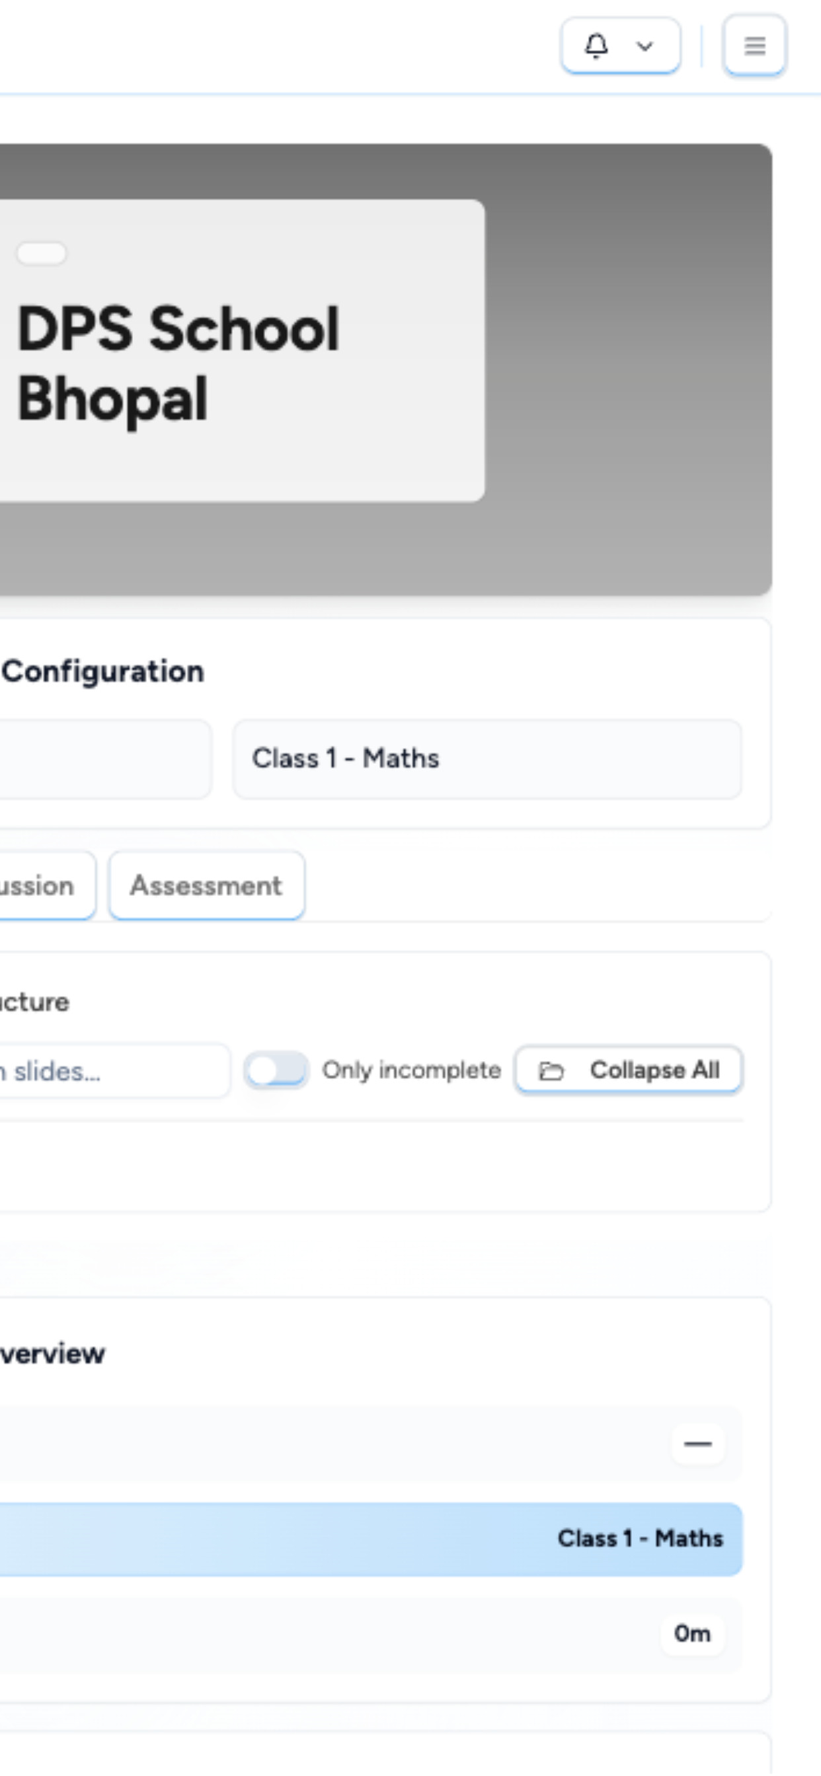Screen dimensions: 821x1776
Task: Collapse the overview row using the minus icon
Action: (697, 1444)
